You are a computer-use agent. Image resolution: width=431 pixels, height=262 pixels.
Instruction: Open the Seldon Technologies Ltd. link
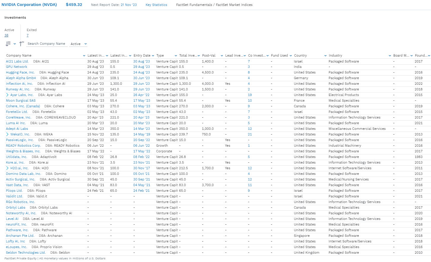tap(26, 253)
